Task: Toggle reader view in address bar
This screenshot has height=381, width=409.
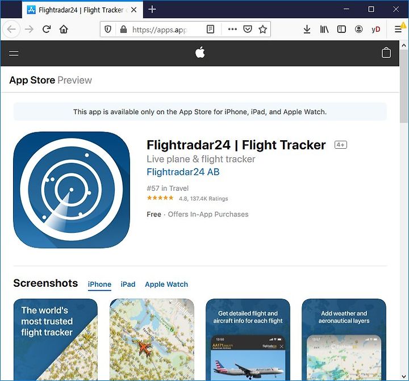Action: 210,29
